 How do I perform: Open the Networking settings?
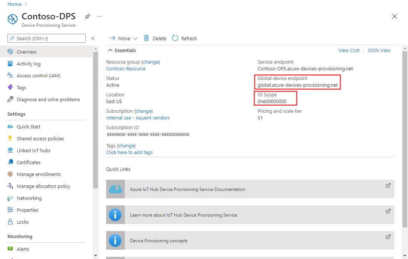30,198
